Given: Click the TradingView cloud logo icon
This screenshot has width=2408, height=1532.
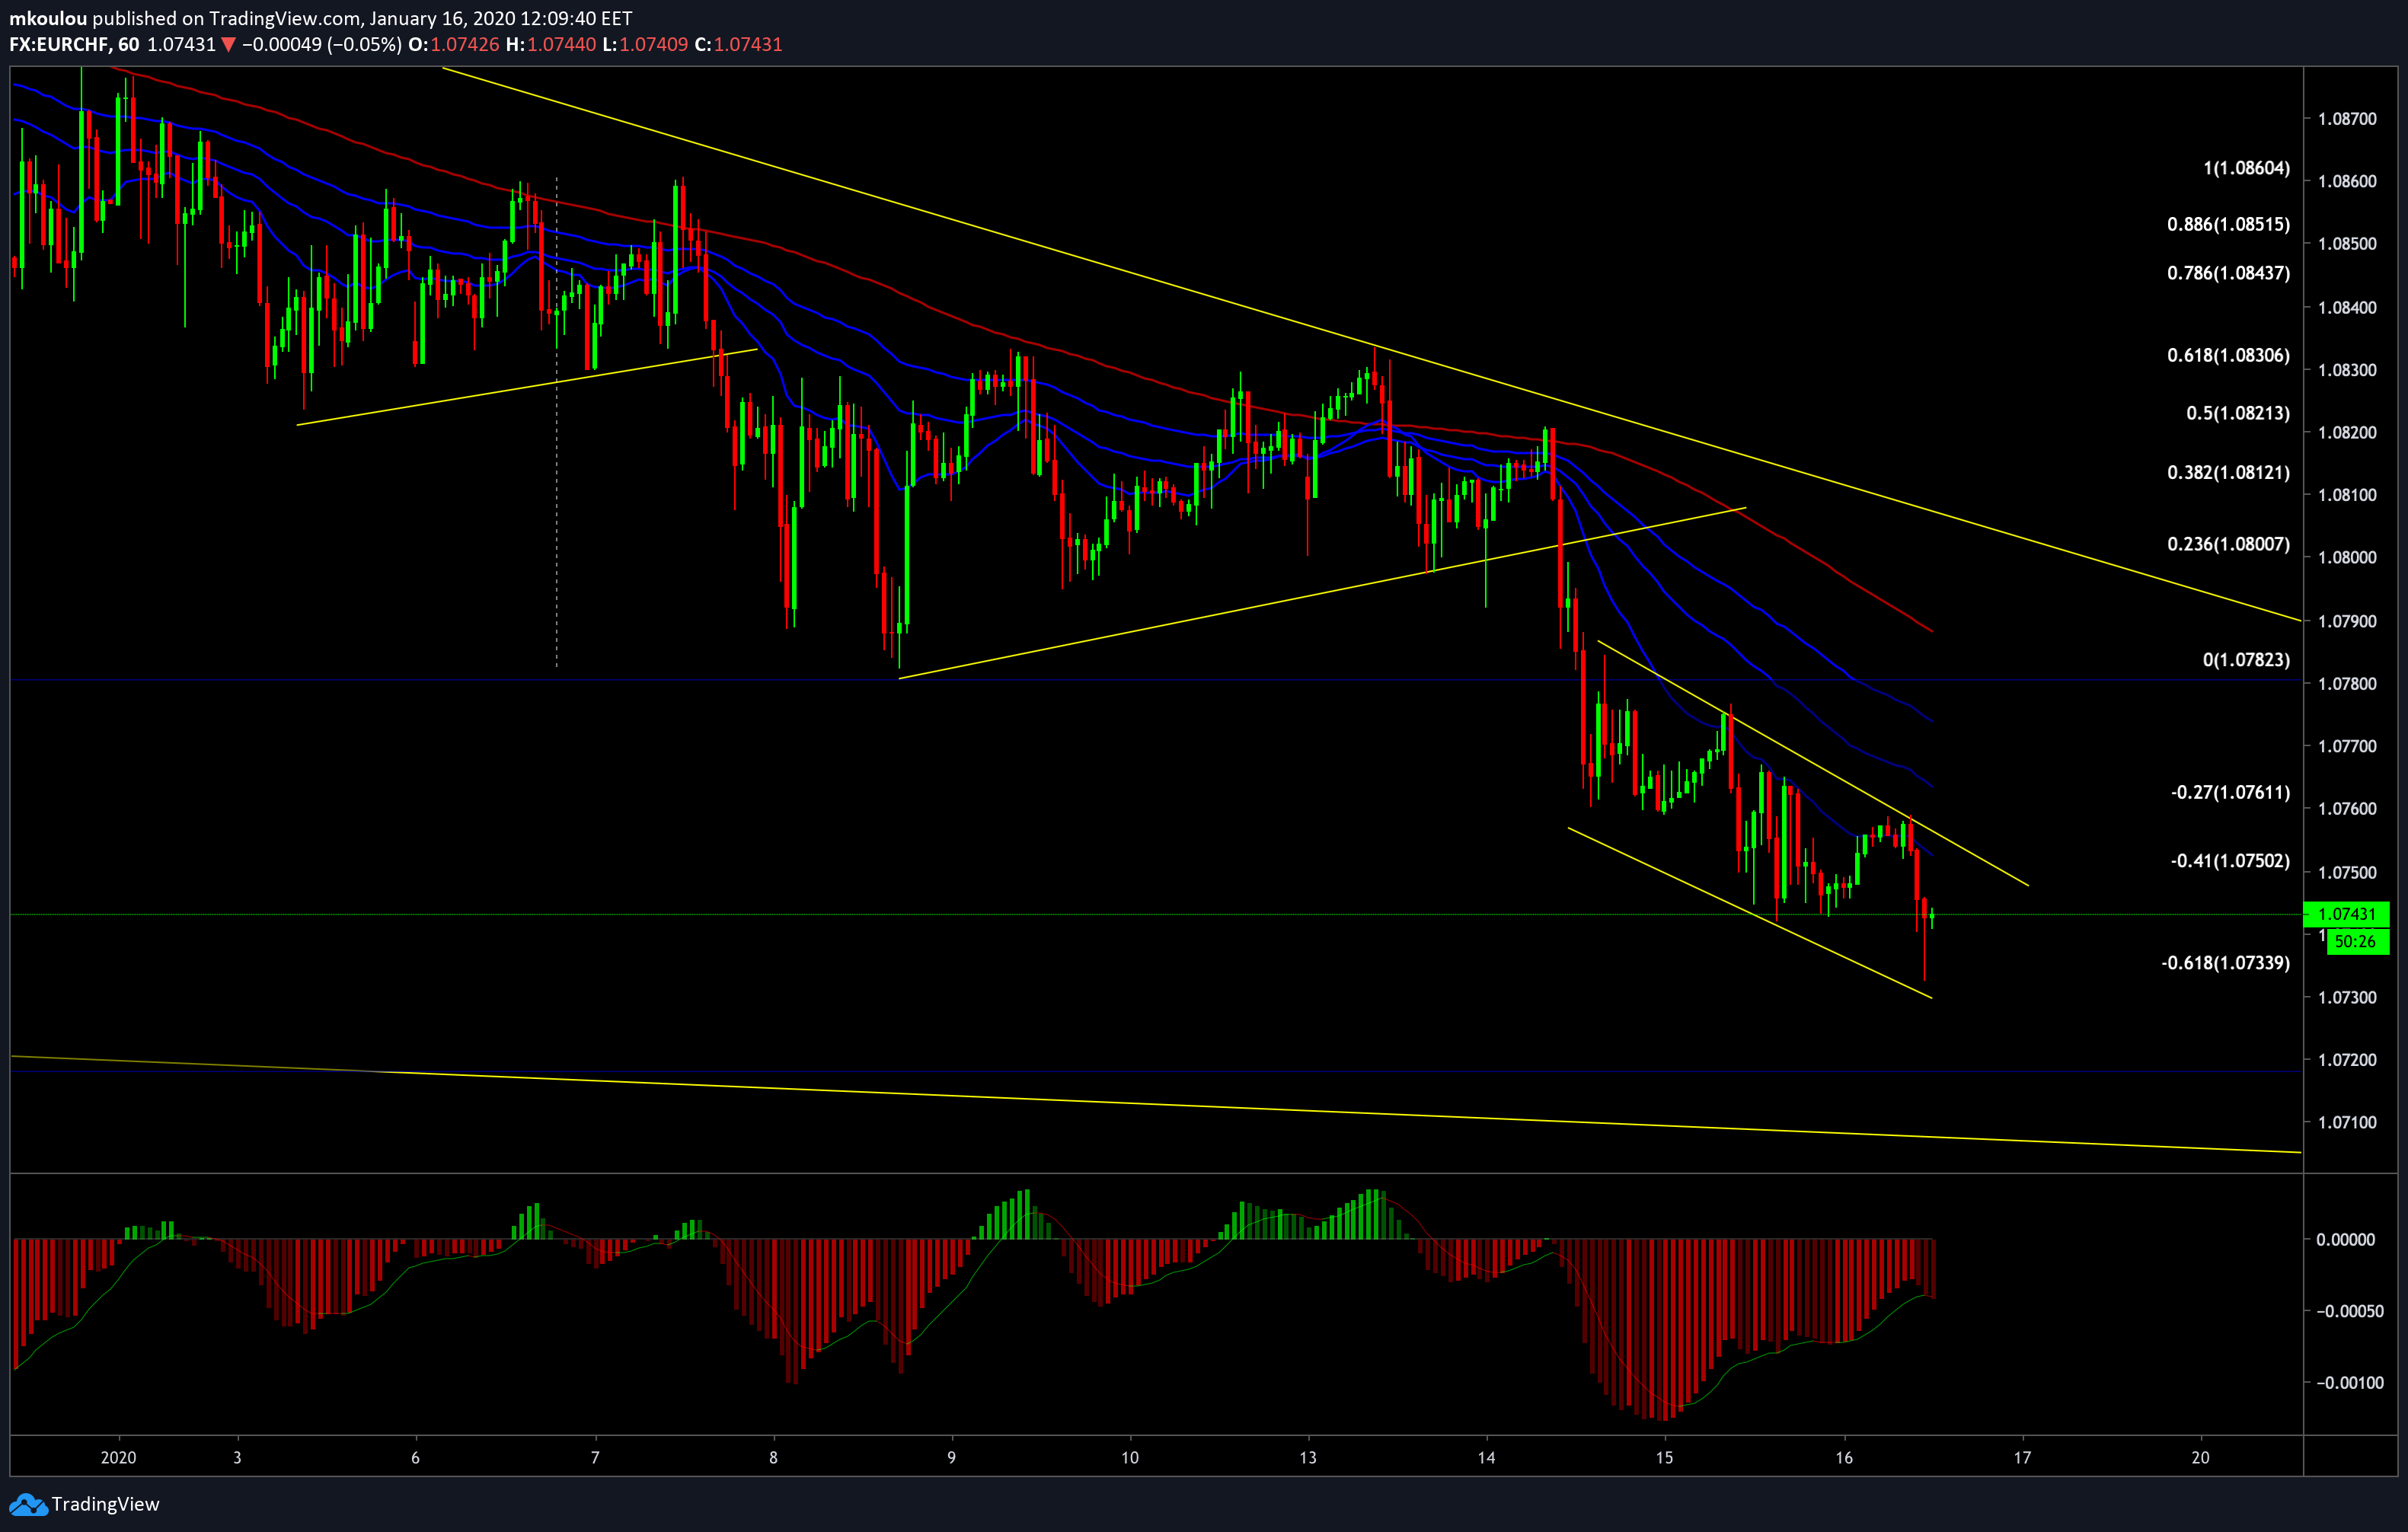Looking at the screenshot, I should pos(27,1504).
